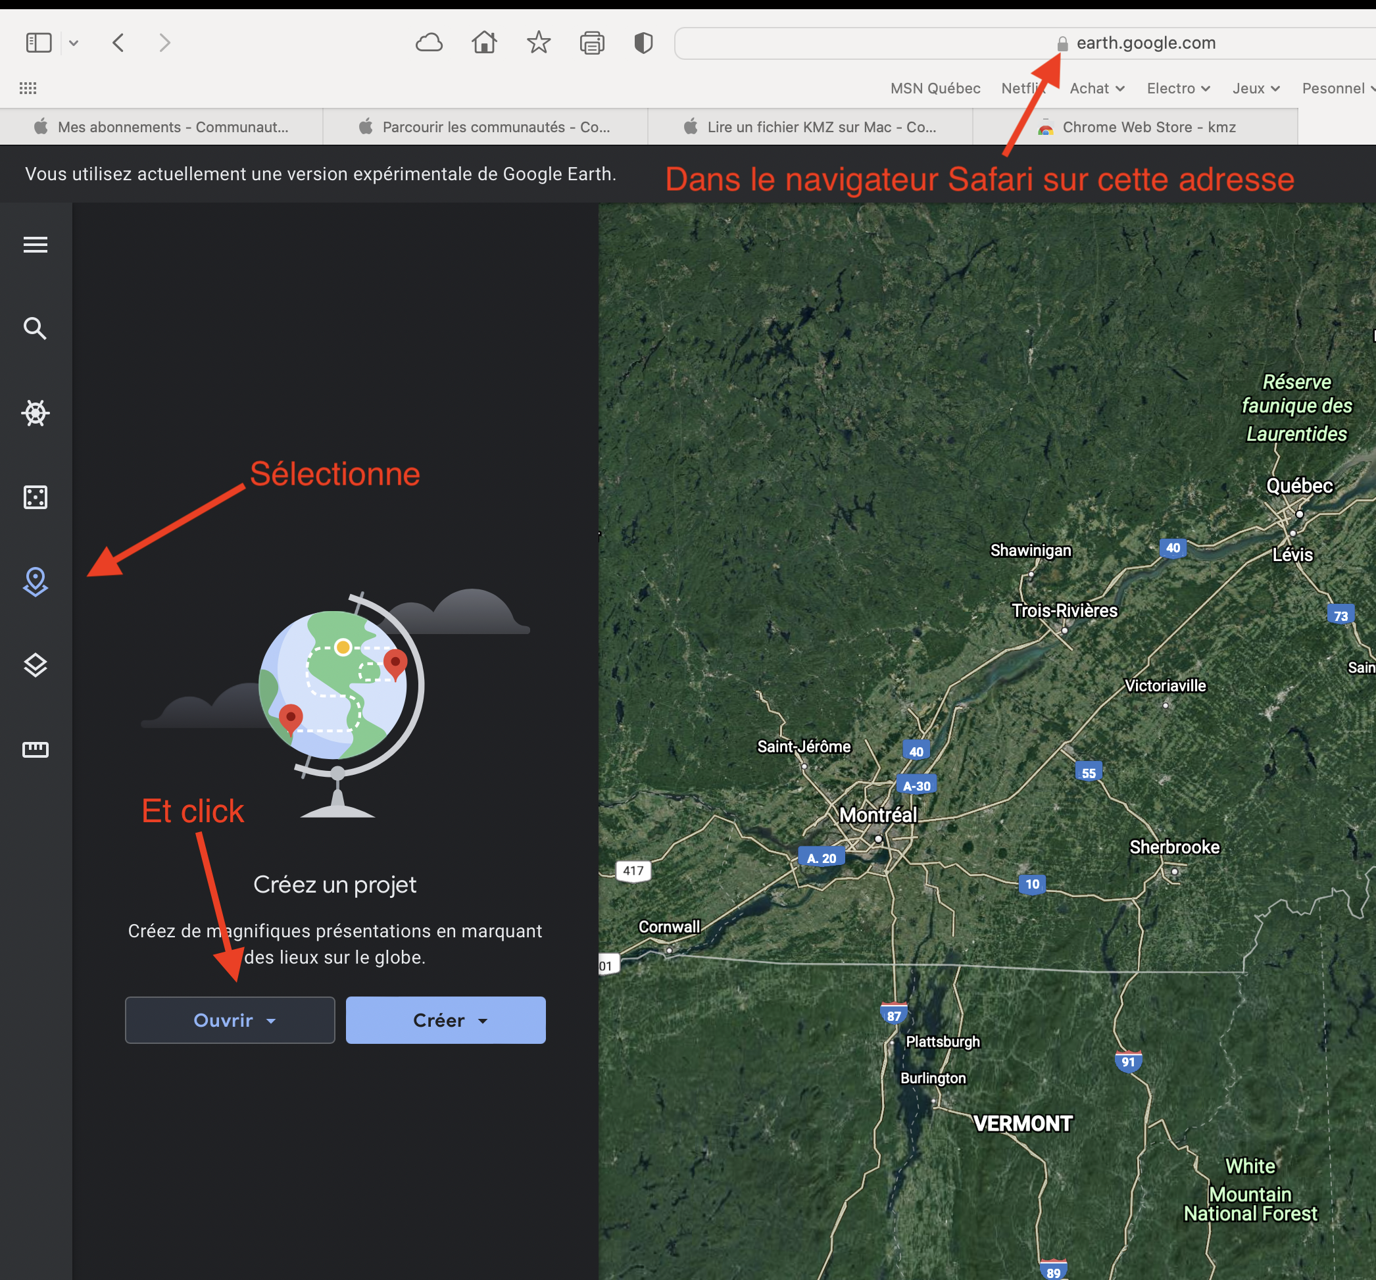1376x1280 pixels.
Task: Click the Safari iCloud tabs icon
Action: click(x=429, y=43)
